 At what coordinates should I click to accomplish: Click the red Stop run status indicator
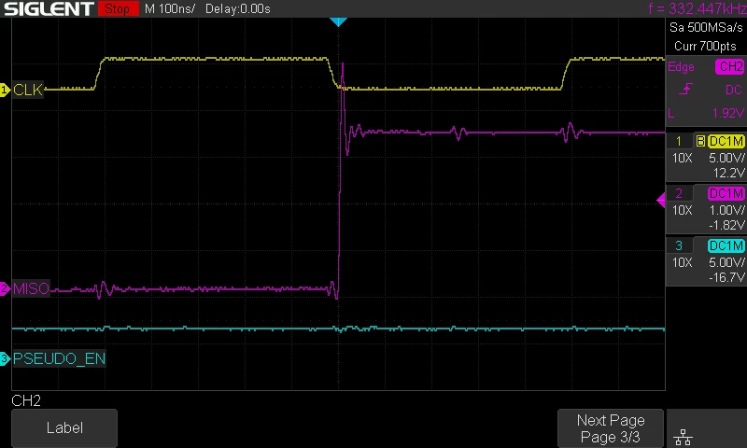coord(118,8)
